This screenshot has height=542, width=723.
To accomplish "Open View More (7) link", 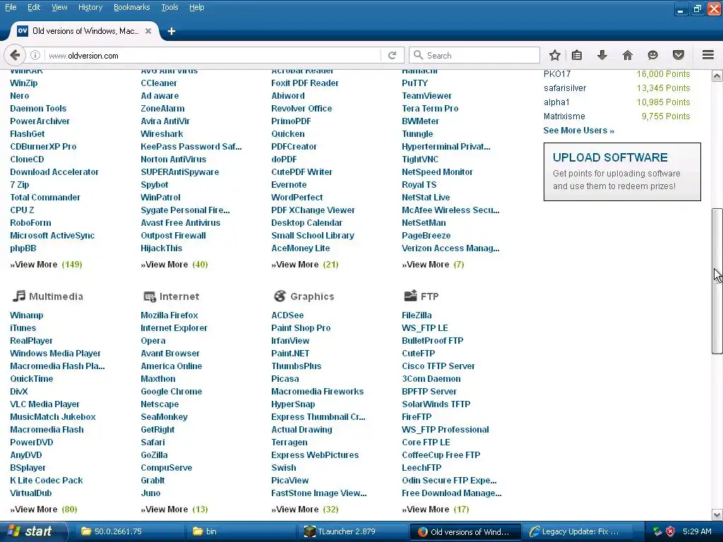I will coord(433,265).
